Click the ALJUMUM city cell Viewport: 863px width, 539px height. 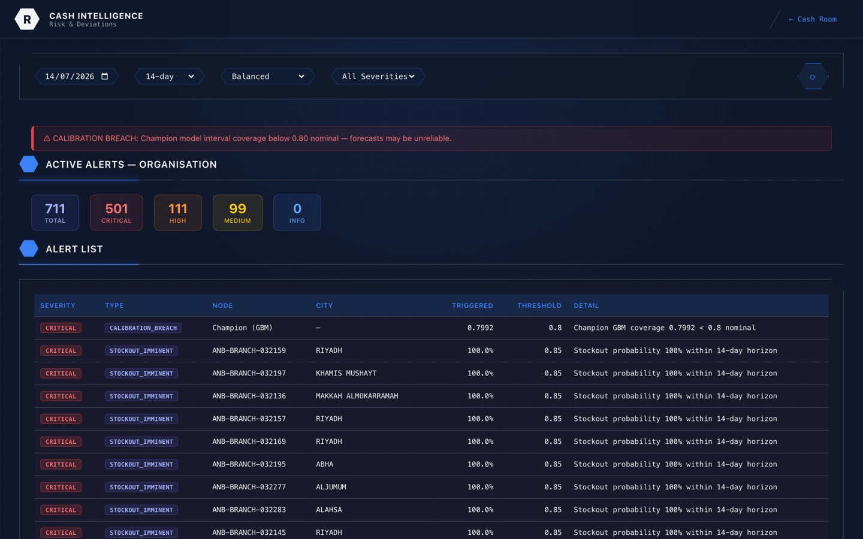[331, 487]
